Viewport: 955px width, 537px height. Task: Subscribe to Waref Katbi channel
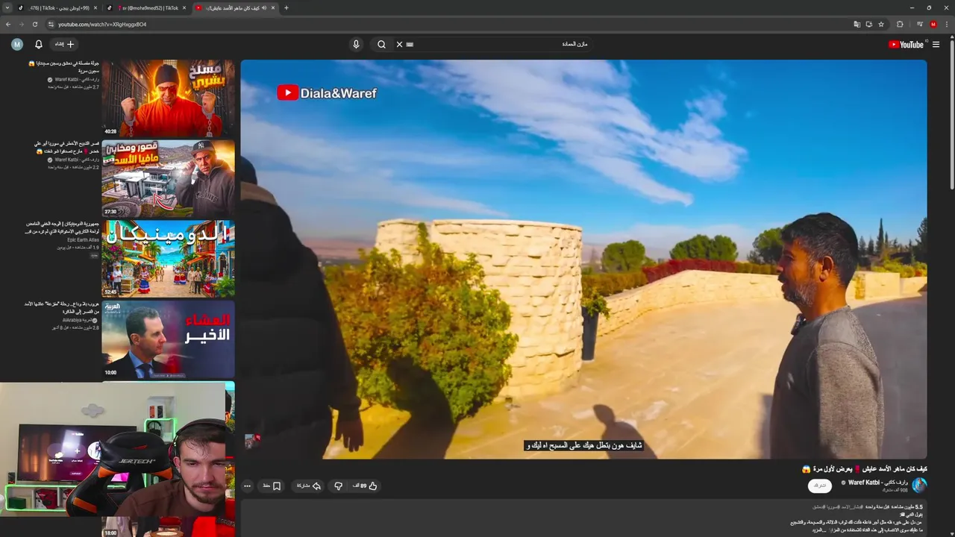[819, 486]
